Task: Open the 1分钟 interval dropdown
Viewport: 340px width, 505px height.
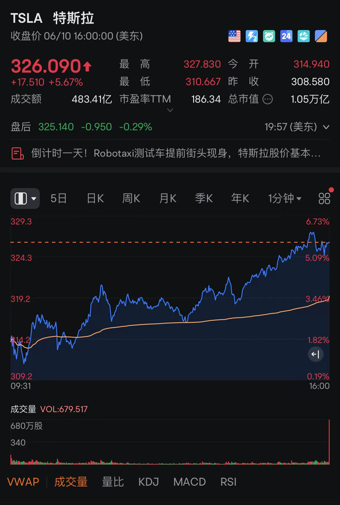Action: point(285,199)
